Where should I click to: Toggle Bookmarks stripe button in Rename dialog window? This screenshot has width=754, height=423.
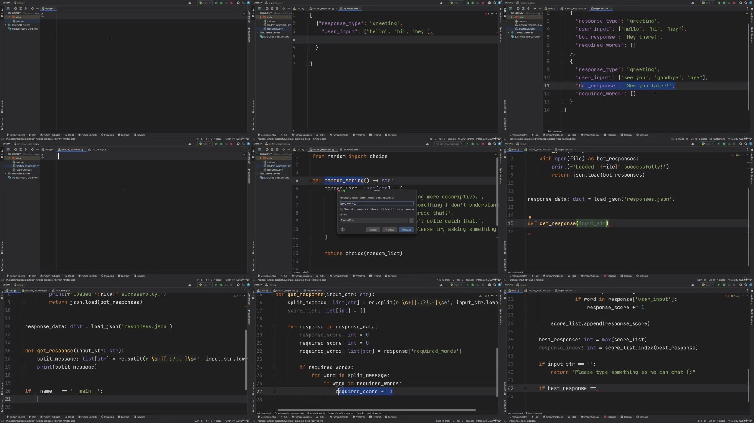[253, 247]
